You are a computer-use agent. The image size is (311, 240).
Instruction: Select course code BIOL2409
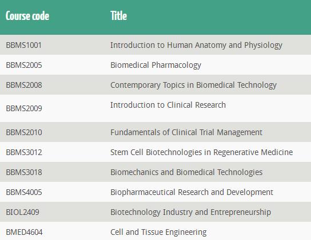tap(22, 212)
